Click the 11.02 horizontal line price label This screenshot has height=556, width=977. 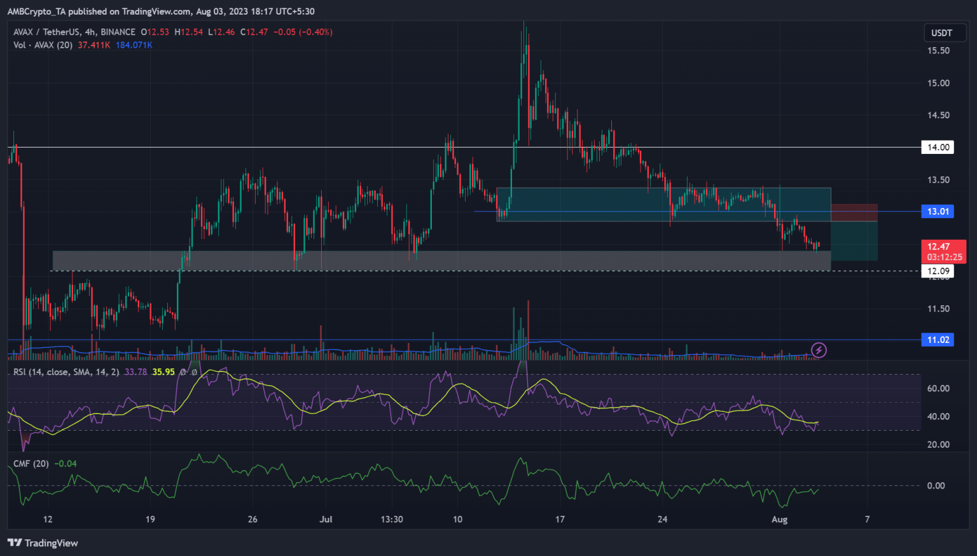pyautogui.click(x=937, y=340)
